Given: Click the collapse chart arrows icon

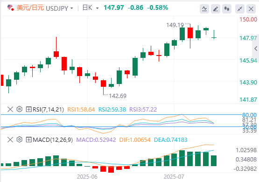Looking at the screenshot, I should (240, 9).
